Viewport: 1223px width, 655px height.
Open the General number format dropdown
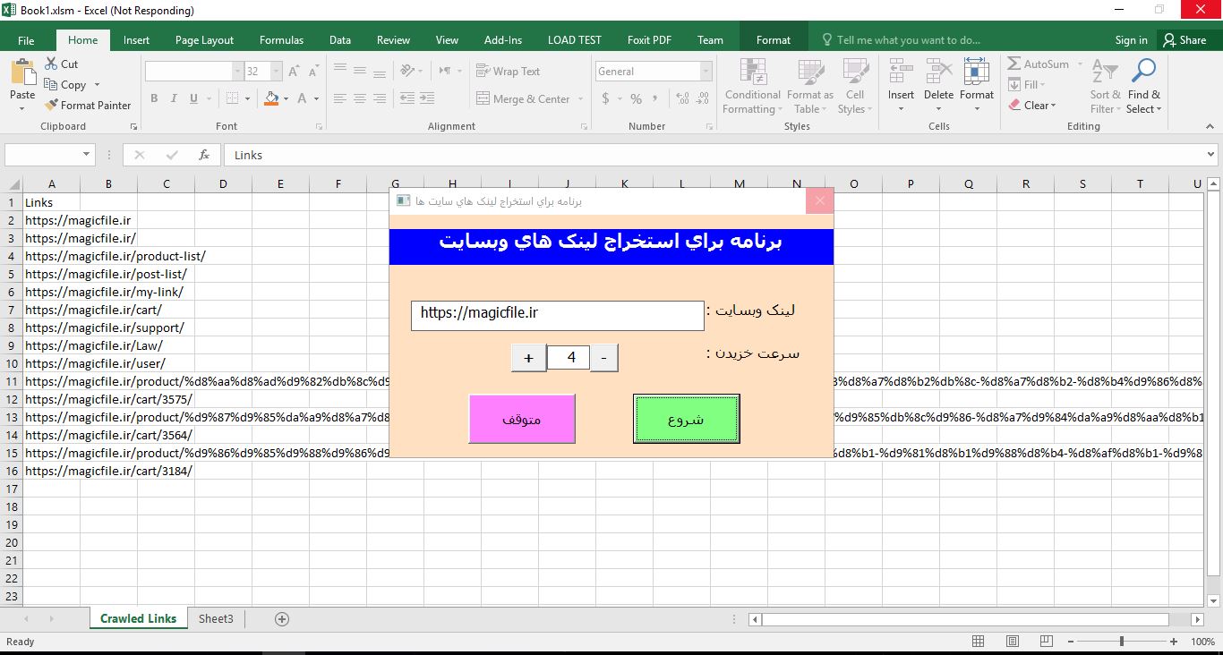click(706, 72)
